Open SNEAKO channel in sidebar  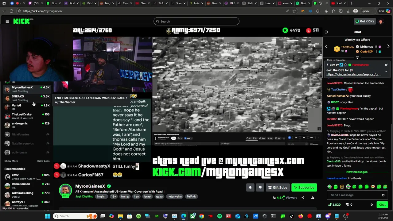tap(27, 98)
